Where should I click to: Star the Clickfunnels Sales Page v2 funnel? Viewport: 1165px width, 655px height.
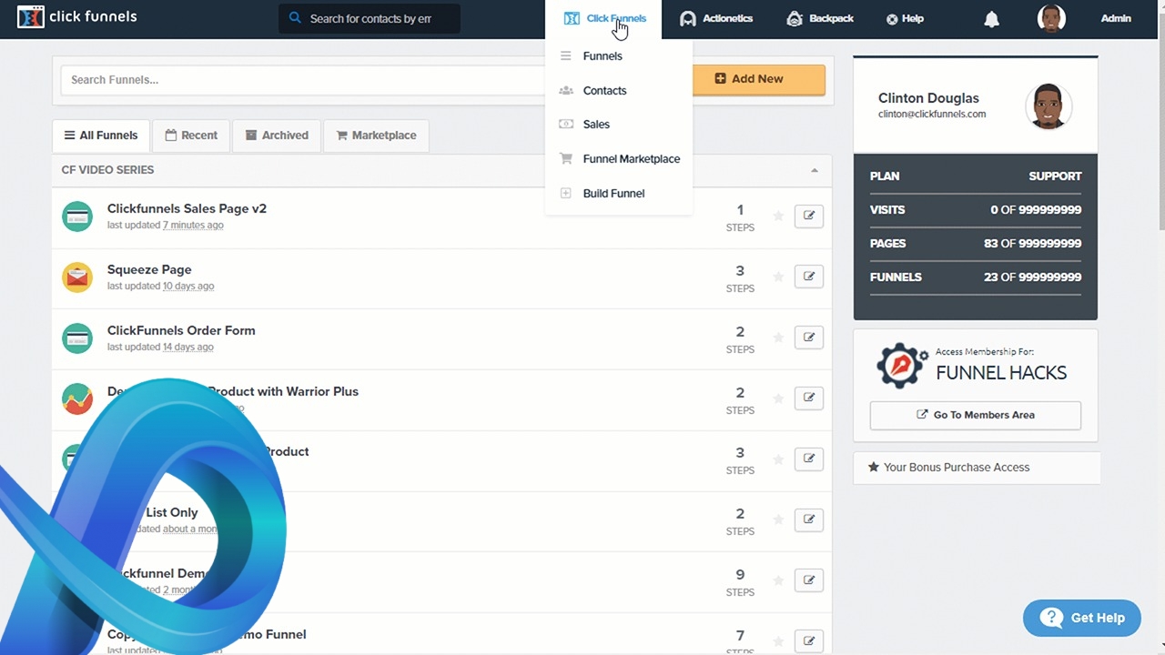click(x=778, y=216)
